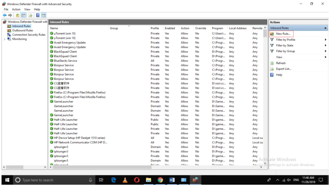Viewport: 332px width, 187px height.
Task: Click green check icon of BlueStacks Service rule
Action: tap(52, 61)
